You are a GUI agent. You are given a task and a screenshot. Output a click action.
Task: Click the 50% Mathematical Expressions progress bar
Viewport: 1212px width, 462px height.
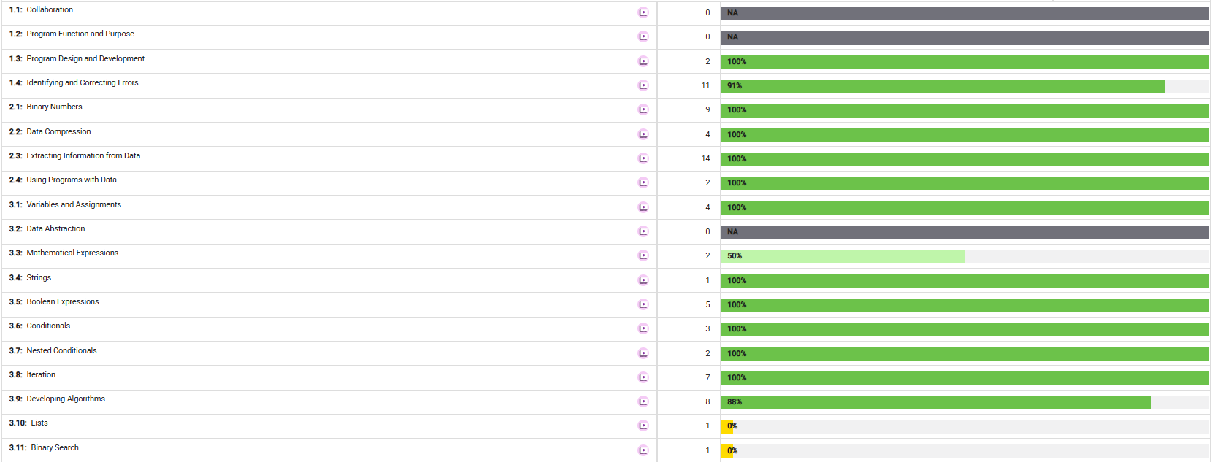tap(965, 256)
